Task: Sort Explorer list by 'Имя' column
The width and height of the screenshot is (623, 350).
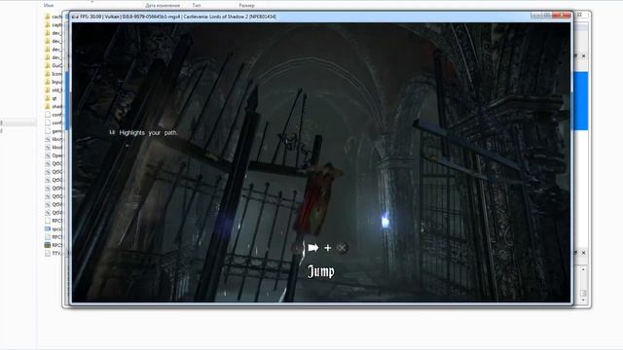Action: tap(49, 6)
